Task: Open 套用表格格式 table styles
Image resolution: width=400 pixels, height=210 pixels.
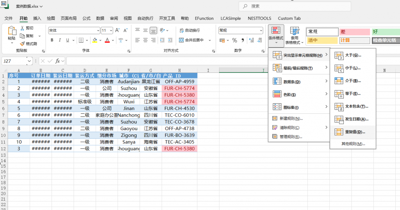Action: point(295,35)
